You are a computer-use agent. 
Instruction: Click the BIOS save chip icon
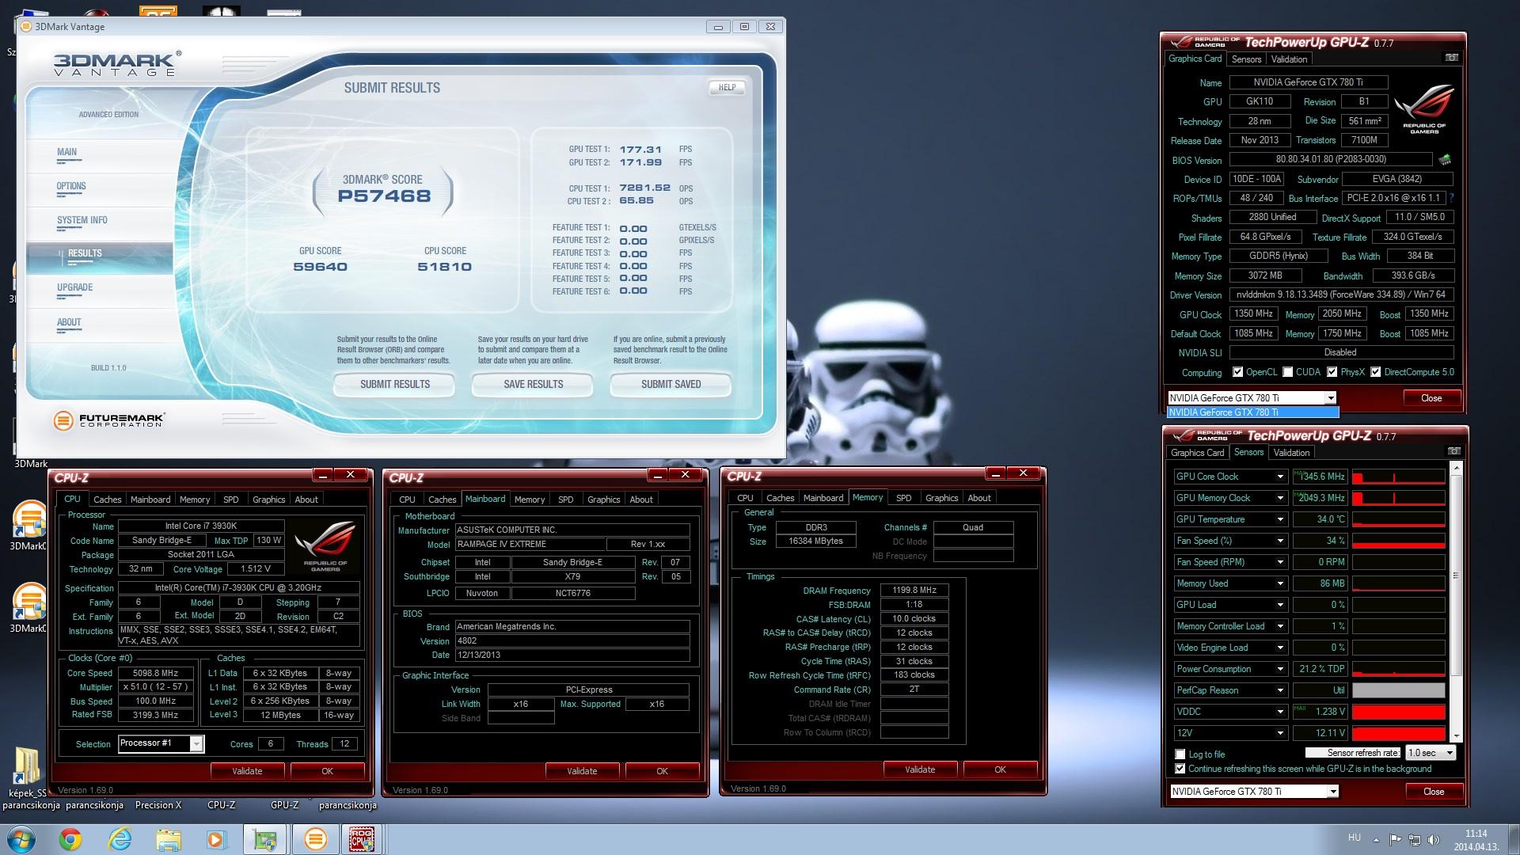(x=1445, y=160)
